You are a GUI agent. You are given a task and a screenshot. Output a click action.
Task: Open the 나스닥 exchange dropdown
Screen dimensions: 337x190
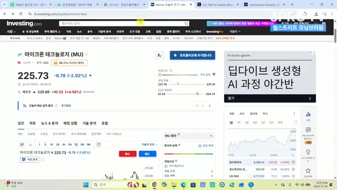tap(28, 63)
